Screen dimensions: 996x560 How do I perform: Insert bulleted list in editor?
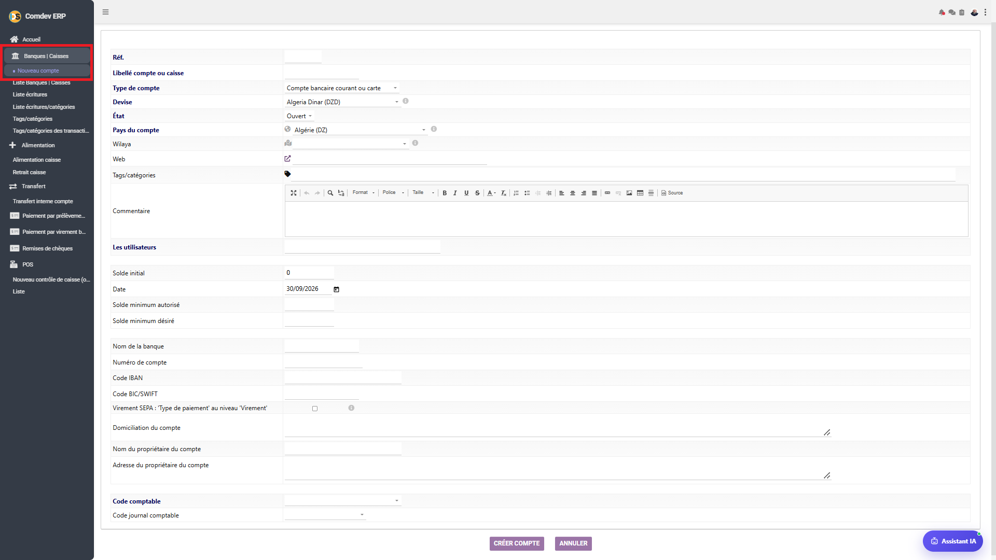(x=527, y=193)
